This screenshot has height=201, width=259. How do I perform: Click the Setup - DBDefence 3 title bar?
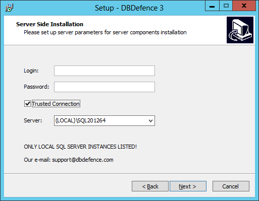(129, 8)
